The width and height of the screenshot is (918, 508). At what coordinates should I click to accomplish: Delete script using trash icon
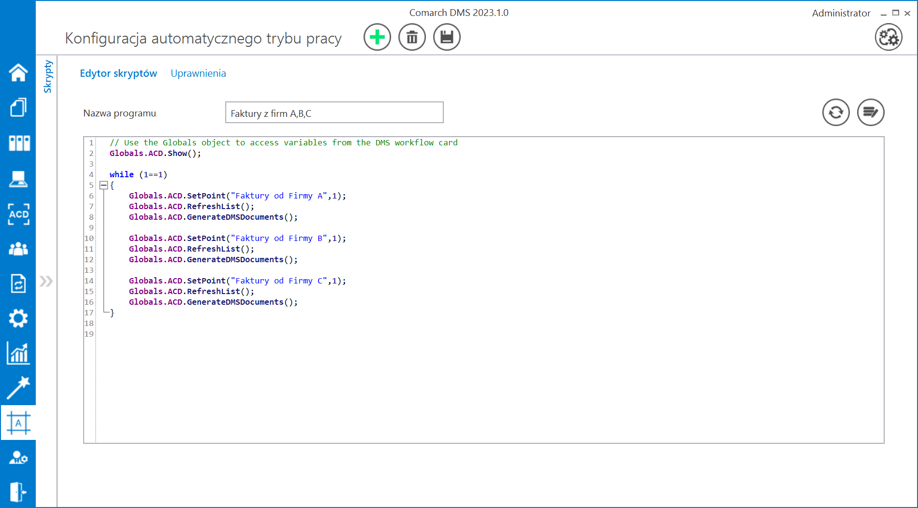click(412, 37)
